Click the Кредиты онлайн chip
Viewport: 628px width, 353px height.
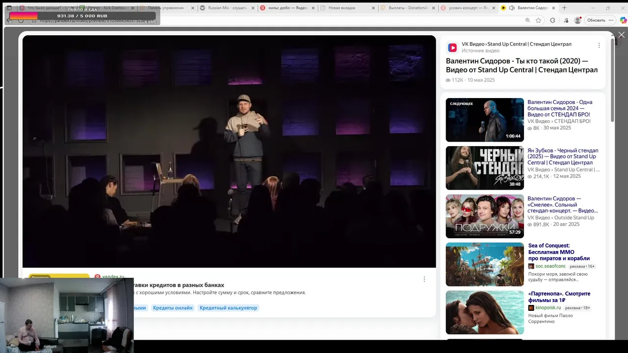173,308
